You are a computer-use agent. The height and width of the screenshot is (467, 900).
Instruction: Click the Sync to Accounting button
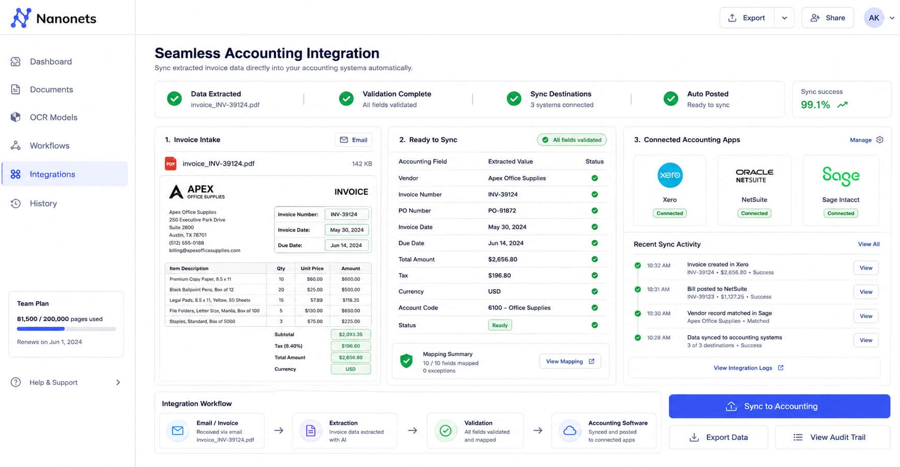tap(780, 406)
